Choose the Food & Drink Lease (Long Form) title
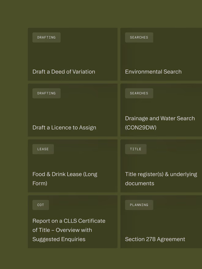 point(65,179)
